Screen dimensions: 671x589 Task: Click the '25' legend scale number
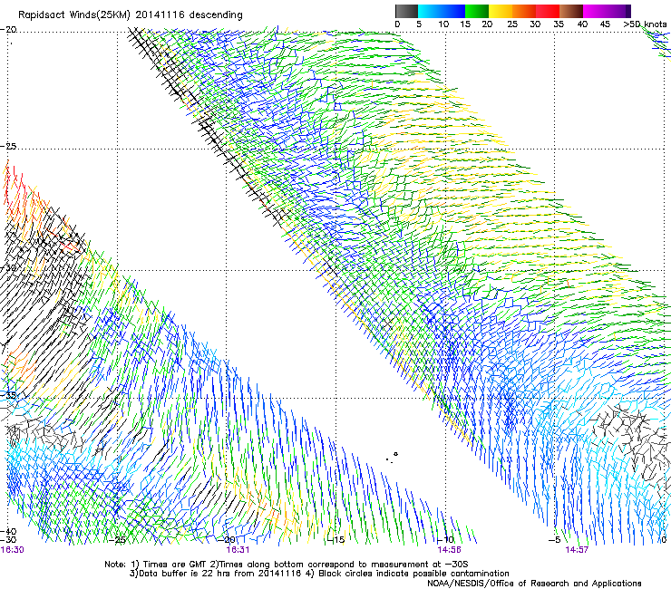coord(512,24)
